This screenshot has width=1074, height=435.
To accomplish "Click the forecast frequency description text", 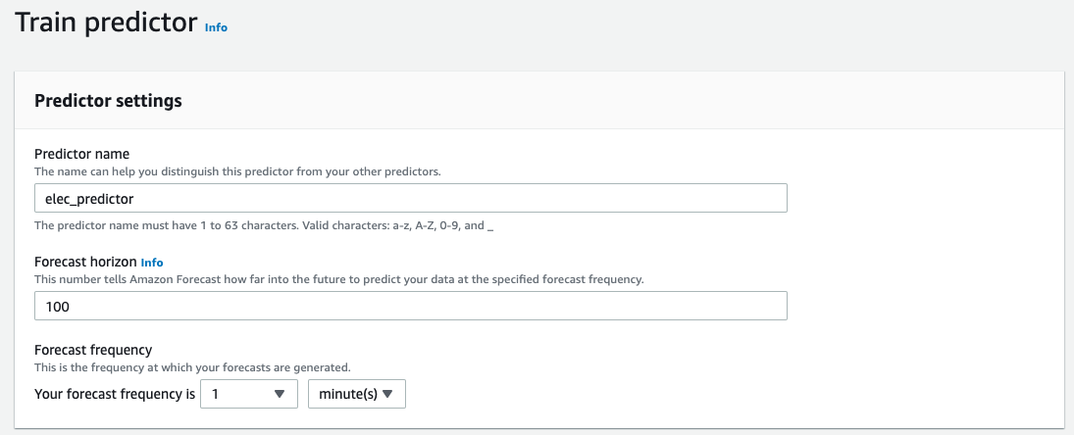I will 192,367.
